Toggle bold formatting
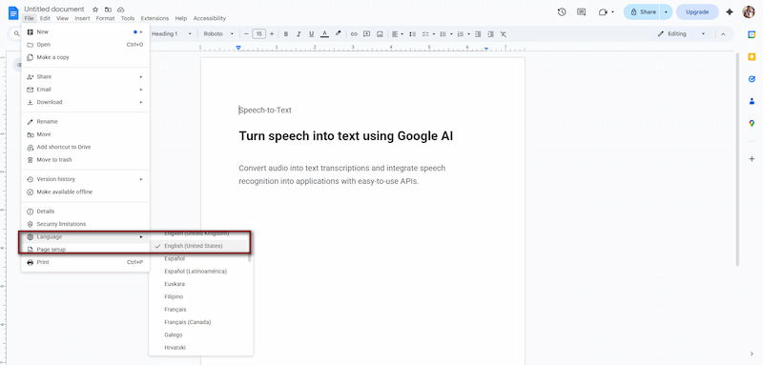The width and height of the screenshot is (763, 365). (x=285, y=34)
